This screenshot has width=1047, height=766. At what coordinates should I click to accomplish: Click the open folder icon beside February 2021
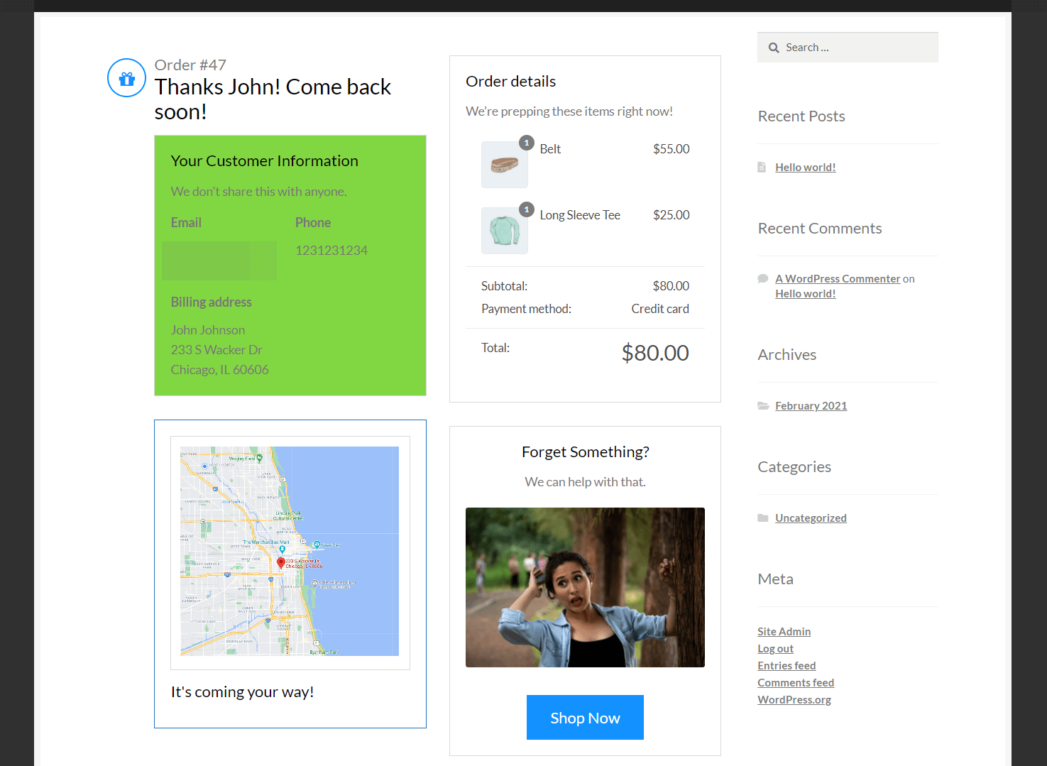click(x=763, y=406)
